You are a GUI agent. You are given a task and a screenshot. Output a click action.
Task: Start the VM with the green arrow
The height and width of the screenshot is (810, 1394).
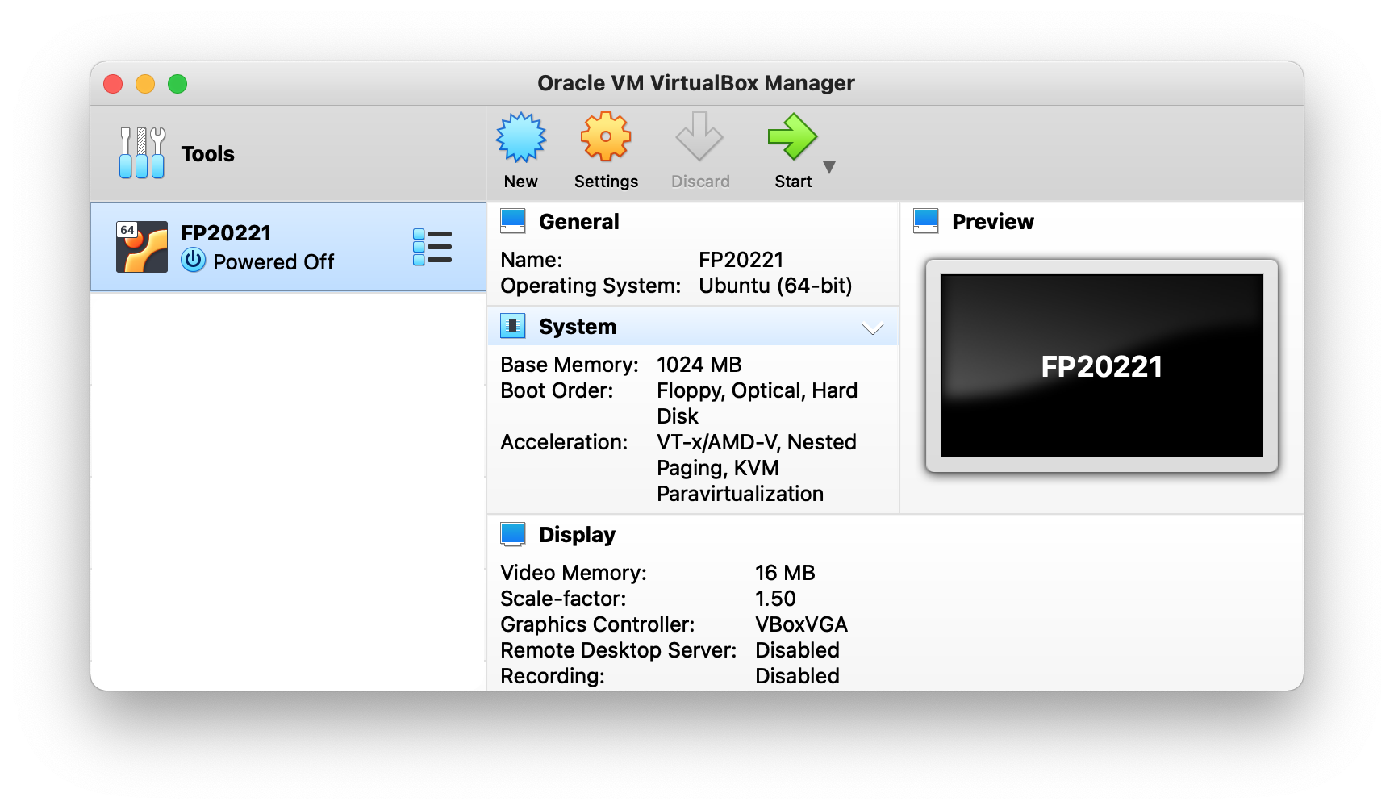[x=791, y=138]
